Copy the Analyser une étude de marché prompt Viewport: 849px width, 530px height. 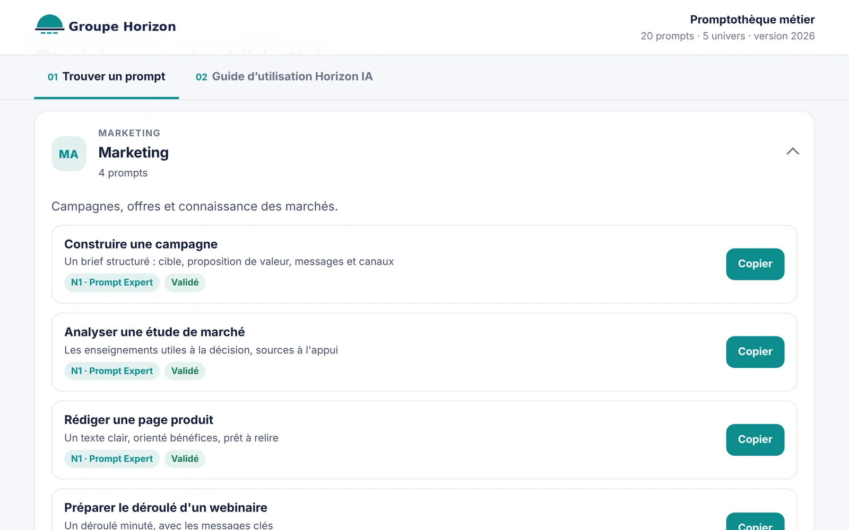coord(755,352)
